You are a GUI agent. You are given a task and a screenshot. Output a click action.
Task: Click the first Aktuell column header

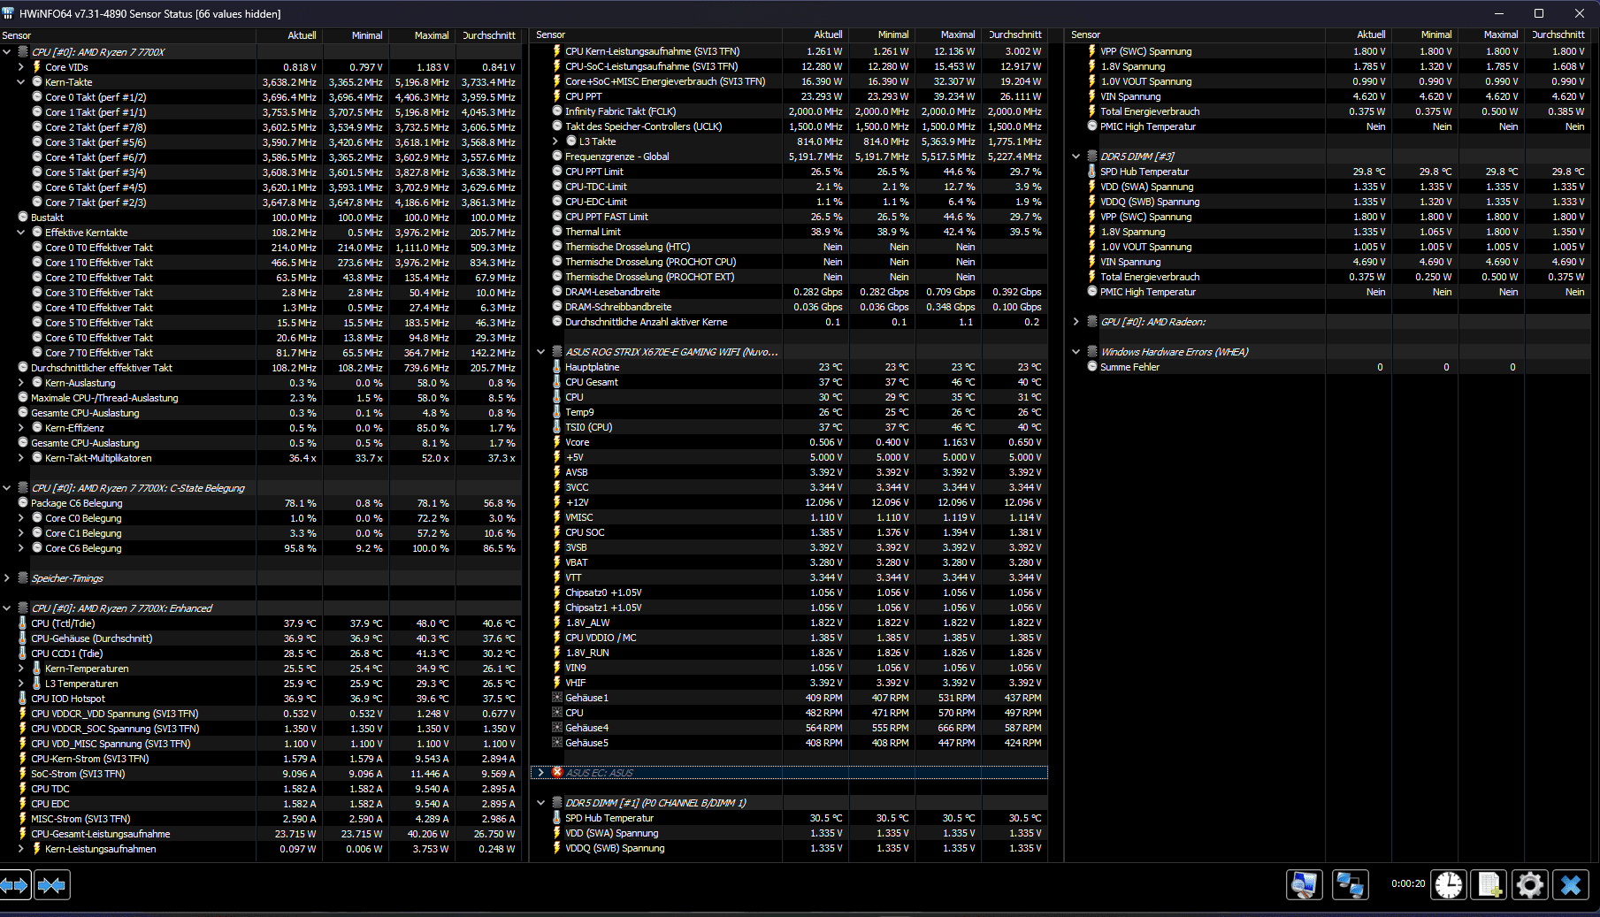(289, 35)
